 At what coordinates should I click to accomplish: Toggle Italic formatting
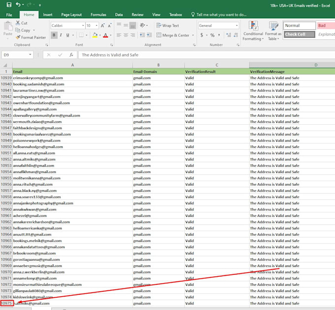click(61, 35)
